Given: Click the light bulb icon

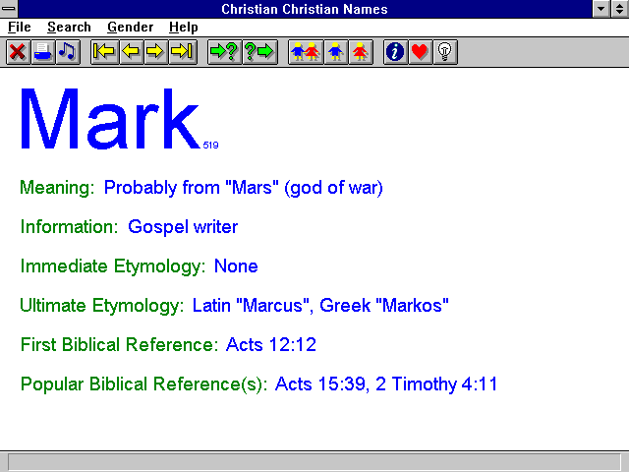Looking at the screenshot, I should tap(445, 52).
